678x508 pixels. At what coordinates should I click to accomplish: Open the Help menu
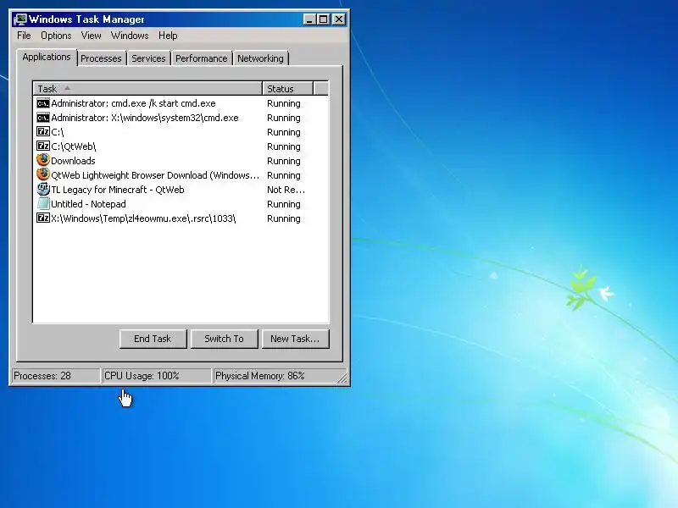click(168, 36)
